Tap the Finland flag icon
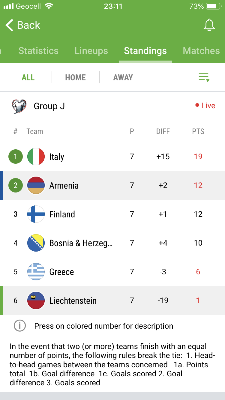225x400 pixels. click(x=36, y=214)
